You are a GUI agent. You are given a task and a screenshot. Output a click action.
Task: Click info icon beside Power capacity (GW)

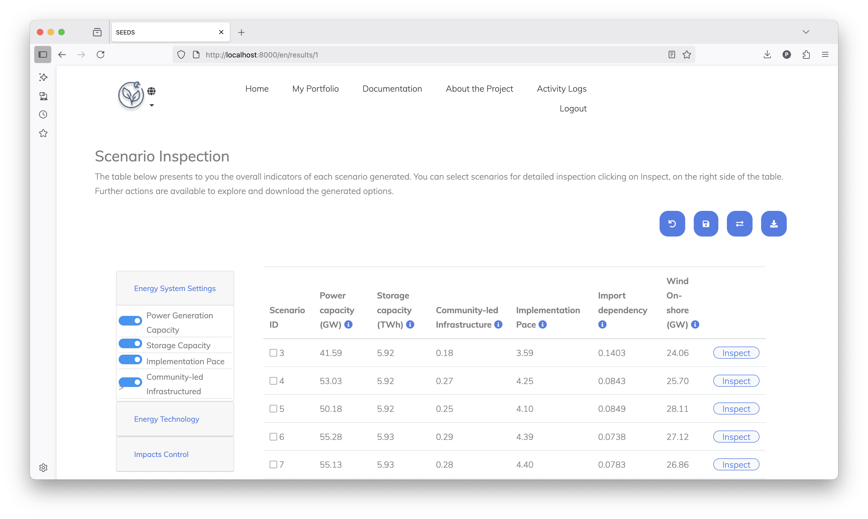[348, 324]
